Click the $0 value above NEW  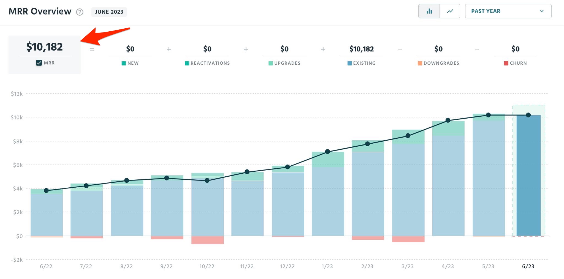130,49
